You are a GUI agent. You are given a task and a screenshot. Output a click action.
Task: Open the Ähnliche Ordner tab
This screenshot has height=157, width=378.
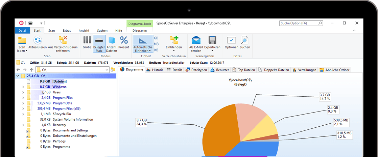[x=334, y=70]
